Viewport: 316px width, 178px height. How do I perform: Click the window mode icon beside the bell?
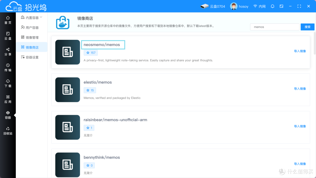coord(281,6)
